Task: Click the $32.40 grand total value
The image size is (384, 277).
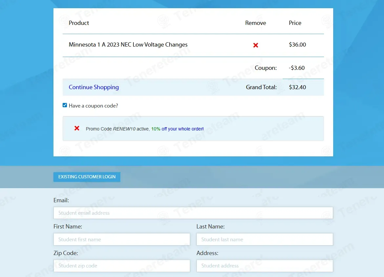Action: pyautogui.click(x=297, y=87)
